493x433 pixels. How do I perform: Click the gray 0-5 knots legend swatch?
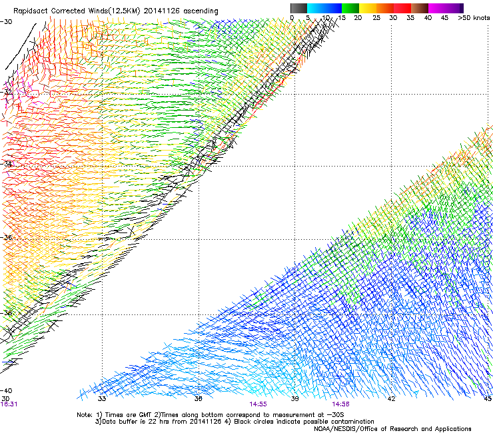tap(298, 8)
